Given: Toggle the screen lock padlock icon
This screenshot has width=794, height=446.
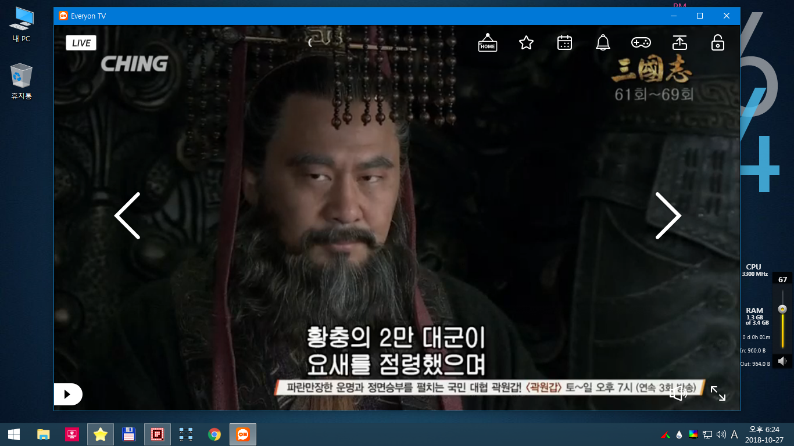Looking at the screenshot, I should pos(718,42).
